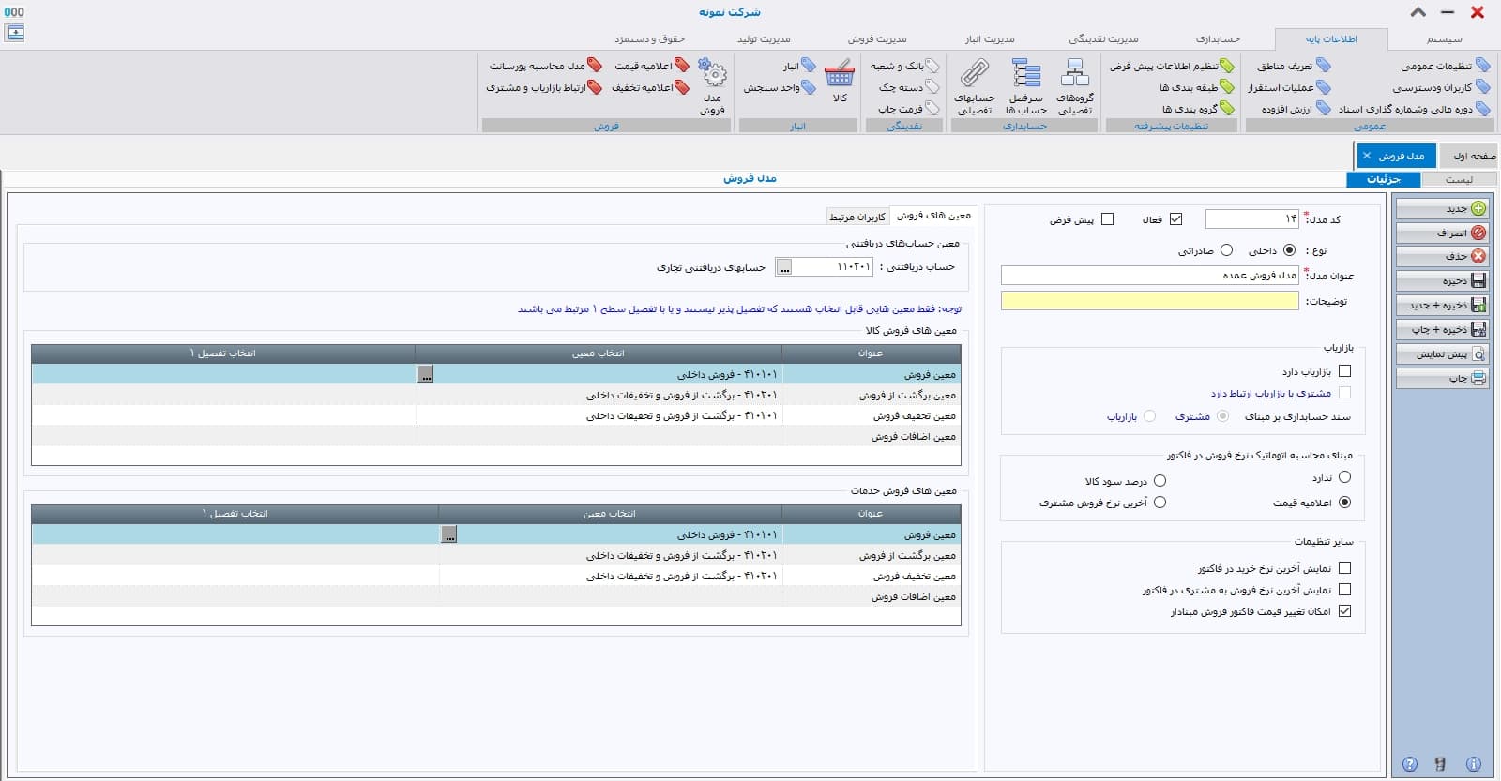Open عملیات استقرار ribbon item
This screenshot has height=781, width=1501.
1289,87
